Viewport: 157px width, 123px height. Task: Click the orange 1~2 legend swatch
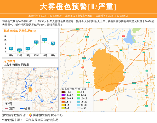click(x=63, y=105)
